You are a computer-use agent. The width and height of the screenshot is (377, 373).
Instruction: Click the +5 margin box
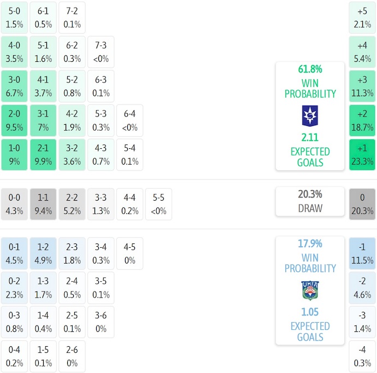(362, 18)
